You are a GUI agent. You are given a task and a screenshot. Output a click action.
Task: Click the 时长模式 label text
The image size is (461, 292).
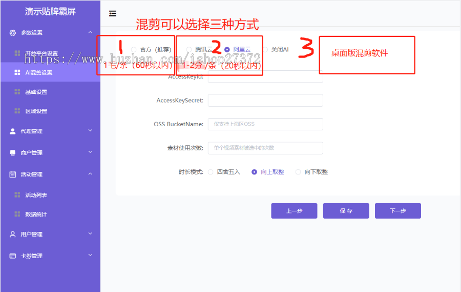point(191,172)
